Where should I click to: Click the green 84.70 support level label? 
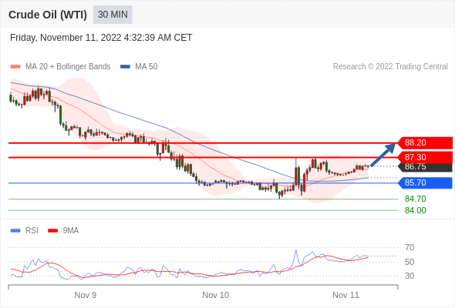pos(415,199)
